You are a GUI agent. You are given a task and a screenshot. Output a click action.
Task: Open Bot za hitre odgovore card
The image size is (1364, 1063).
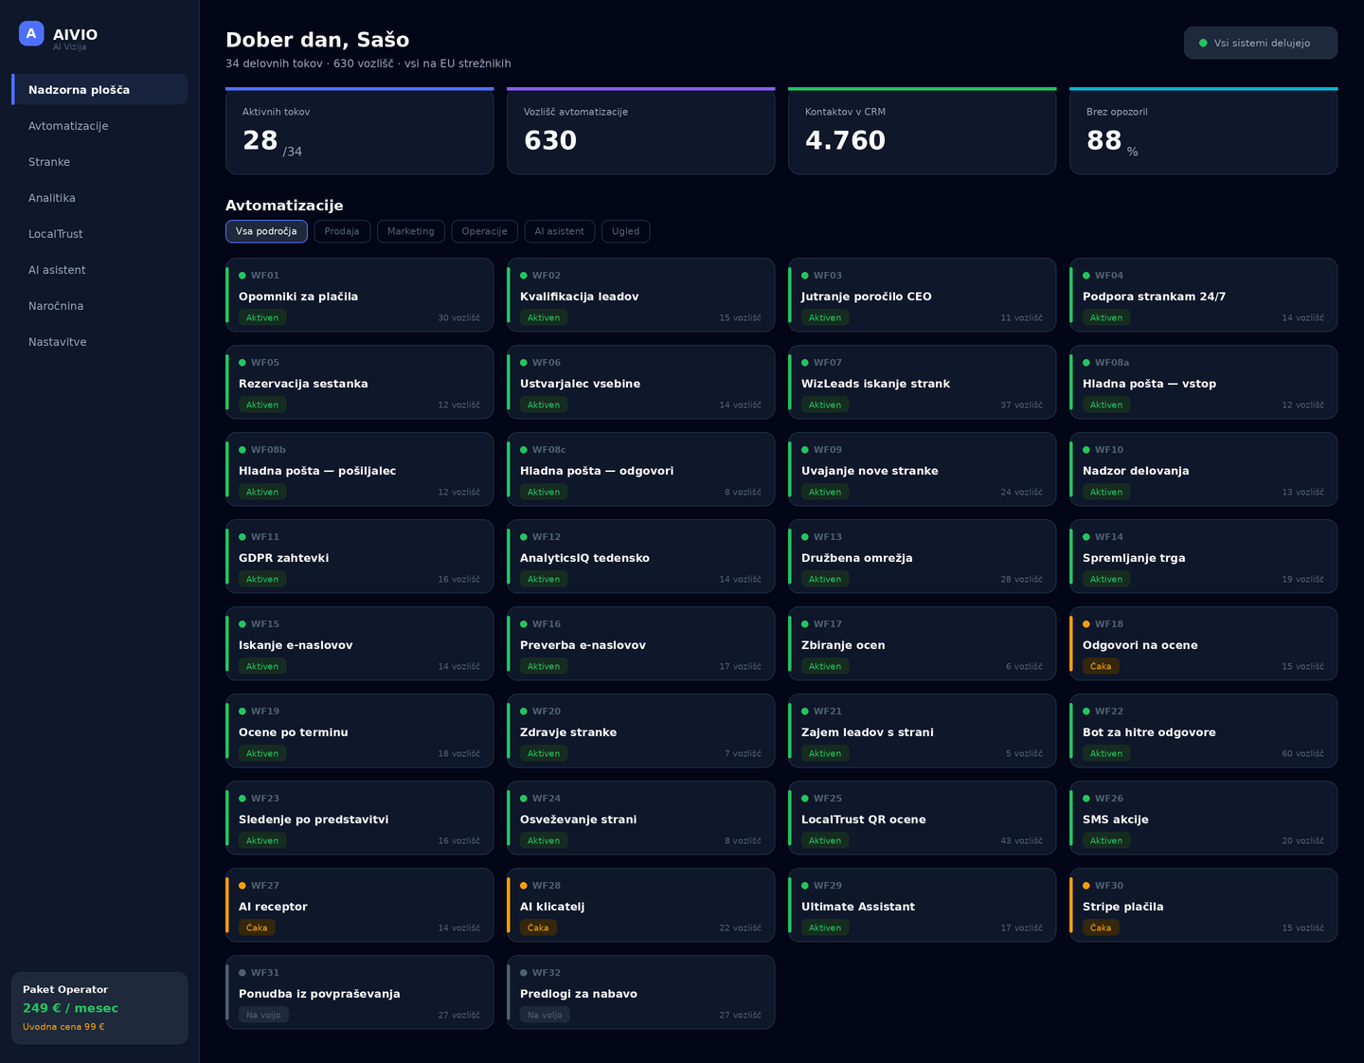point(1203,730)
